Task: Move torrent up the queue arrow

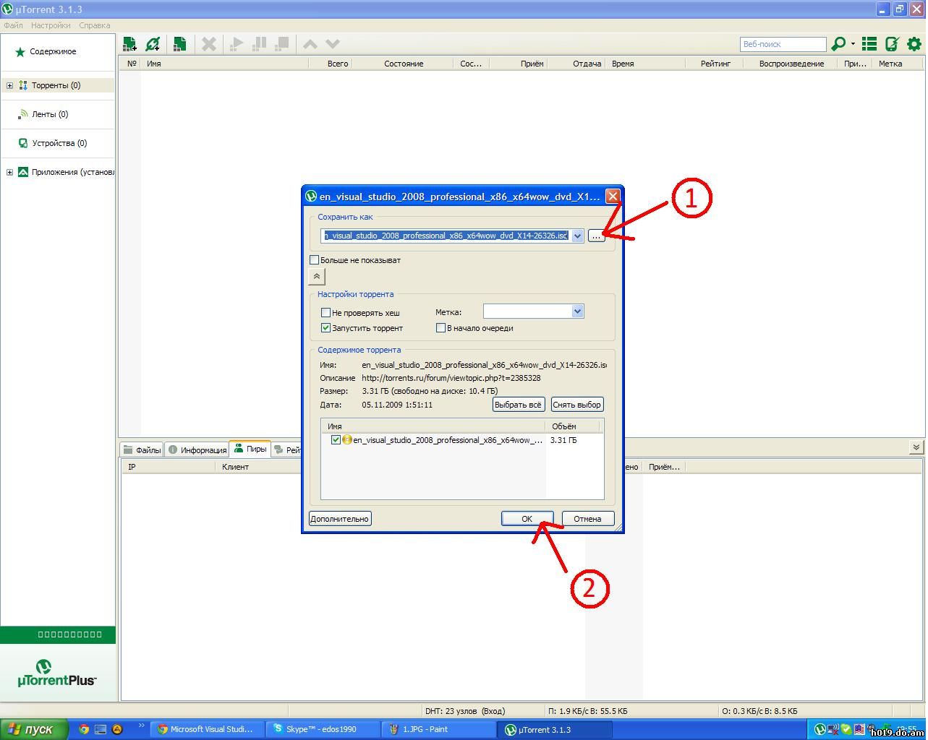Action: point(310,44)
